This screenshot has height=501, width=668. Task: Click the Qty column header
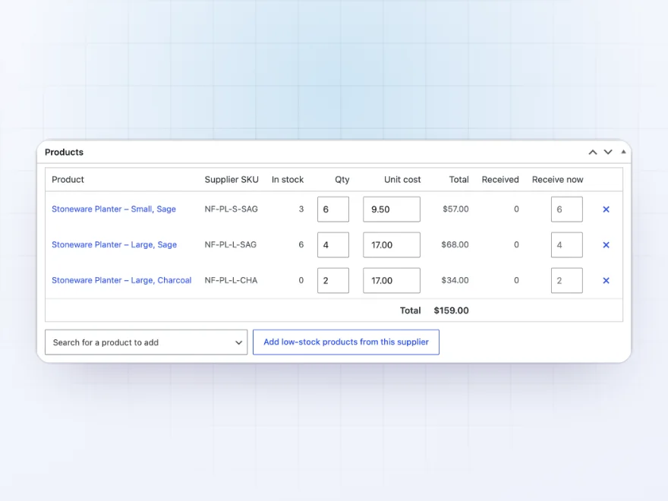click(x=342, y=180)
